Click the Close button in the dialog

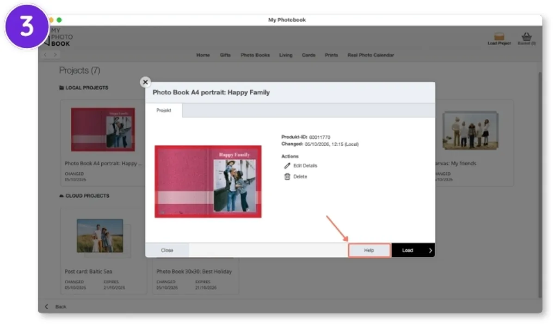point(167,250)
